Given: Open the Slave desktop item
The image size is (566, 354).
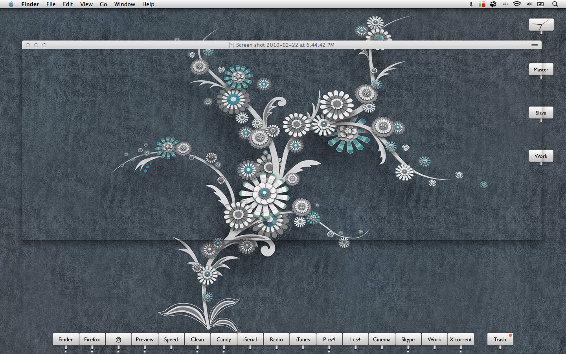Looking at the screenshot, I should click(541, 113).
